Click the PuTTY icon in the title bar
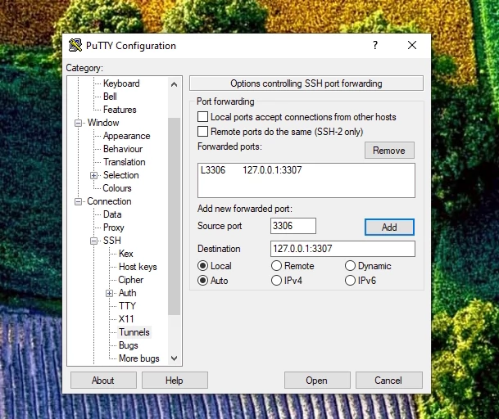Screen dimensions: 499x419 [75, 46]
